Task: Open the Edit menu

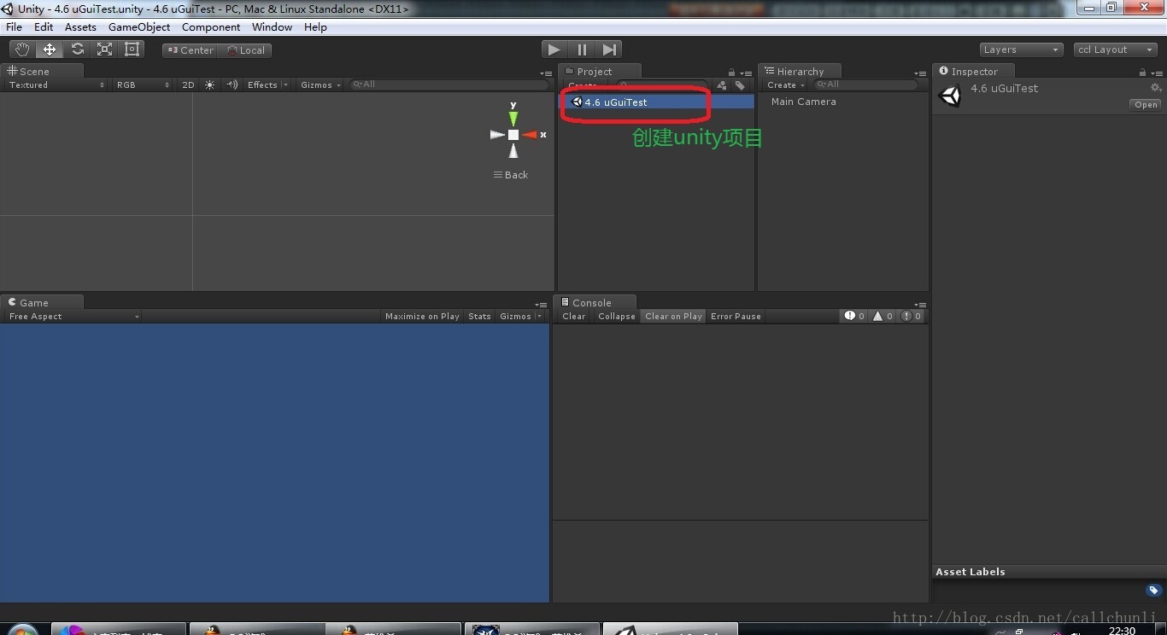Action: tap(44, 27)
